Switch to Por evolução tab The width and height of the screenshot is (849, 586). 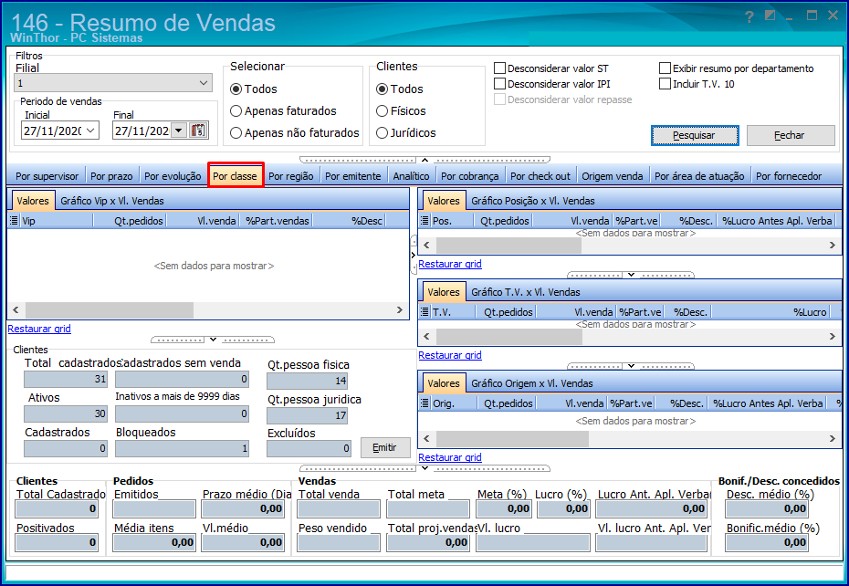point(173,176)
